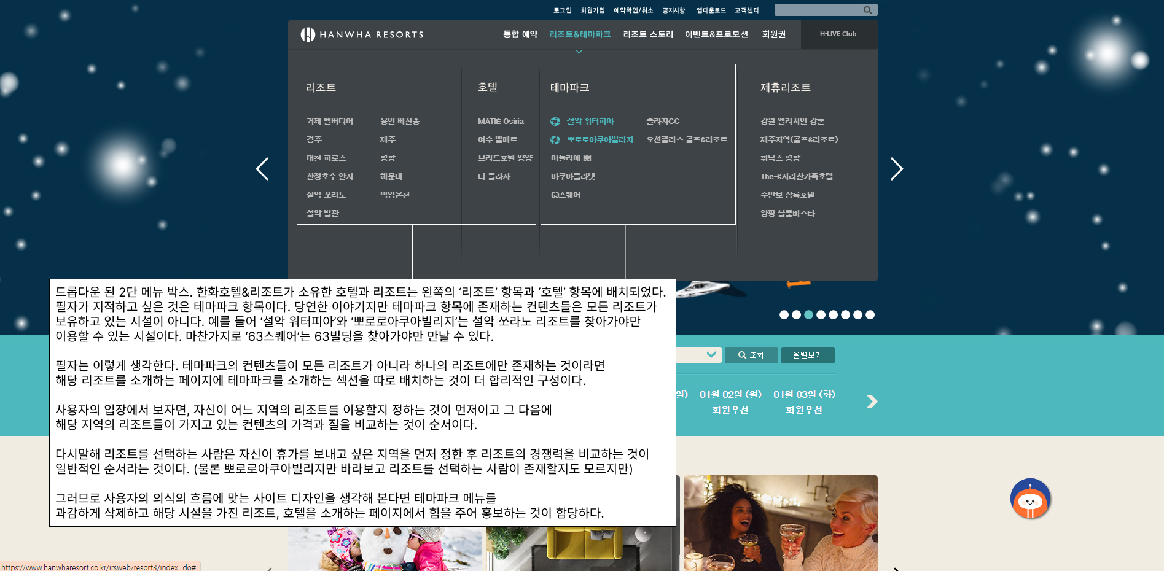Click the right carousel arrow
The height and width of the screenshot is (571, 1164).
pyautogui.click(x=897, y=168)
